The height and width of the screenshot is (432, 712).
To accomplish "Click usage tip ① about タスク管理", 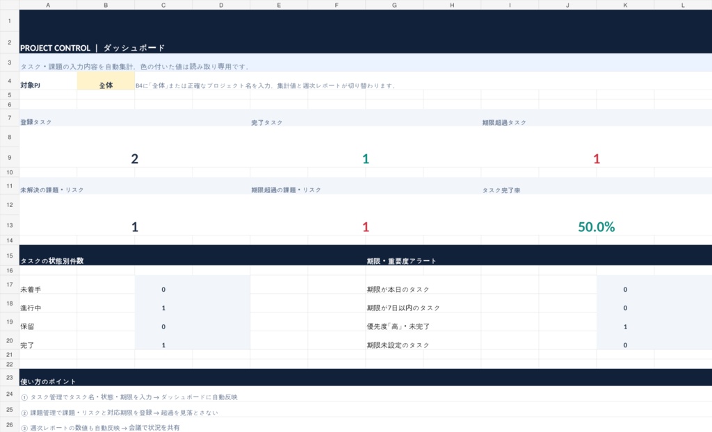I will click(129, 397).
